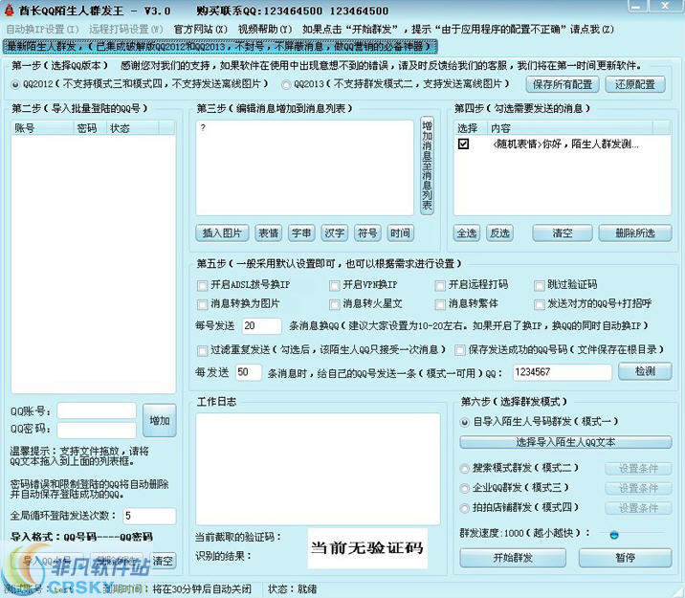Image resolution: width=685 pixels, height=598 pixels.
Task: Click 开始群发 button
Action: (513, 558)
